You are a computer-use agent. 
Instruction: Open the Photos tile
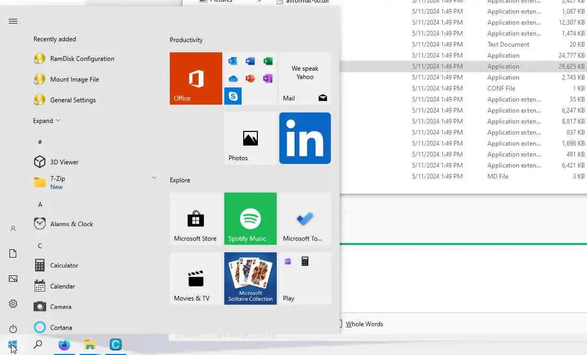251,138
